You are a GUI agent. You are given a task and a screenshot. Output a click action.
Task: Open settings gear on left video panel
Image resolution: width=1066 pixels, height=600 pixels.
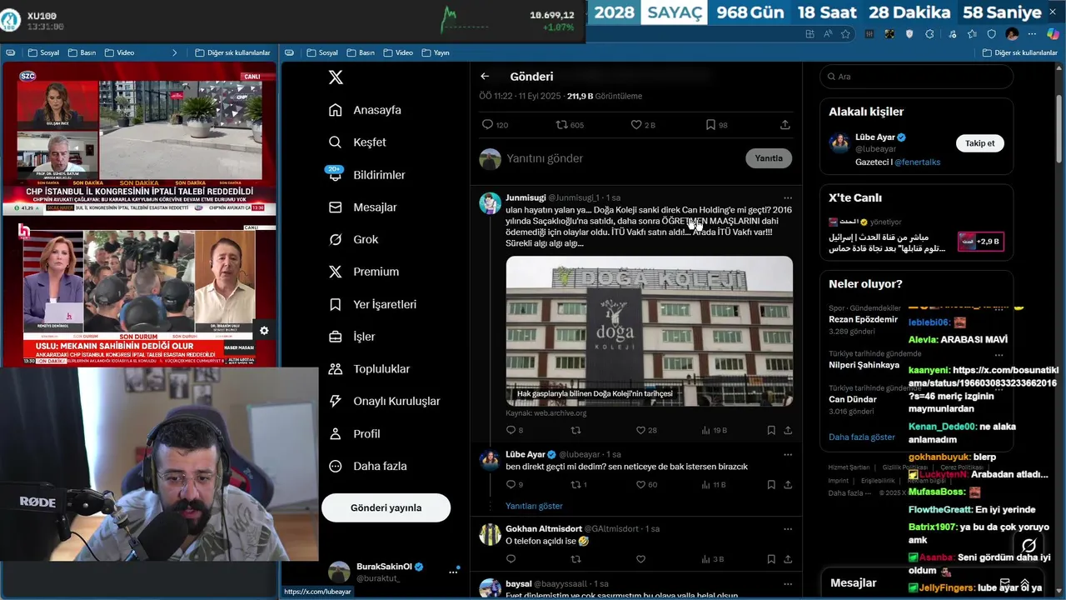tap(264, 331)
